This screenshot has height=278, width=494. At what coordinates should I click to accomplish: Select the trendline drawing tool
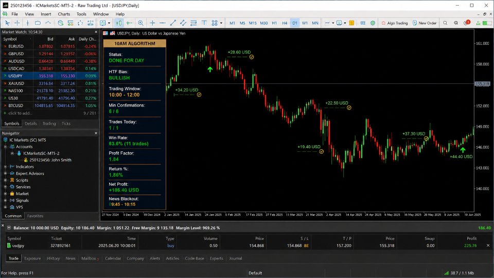[173, 23]
